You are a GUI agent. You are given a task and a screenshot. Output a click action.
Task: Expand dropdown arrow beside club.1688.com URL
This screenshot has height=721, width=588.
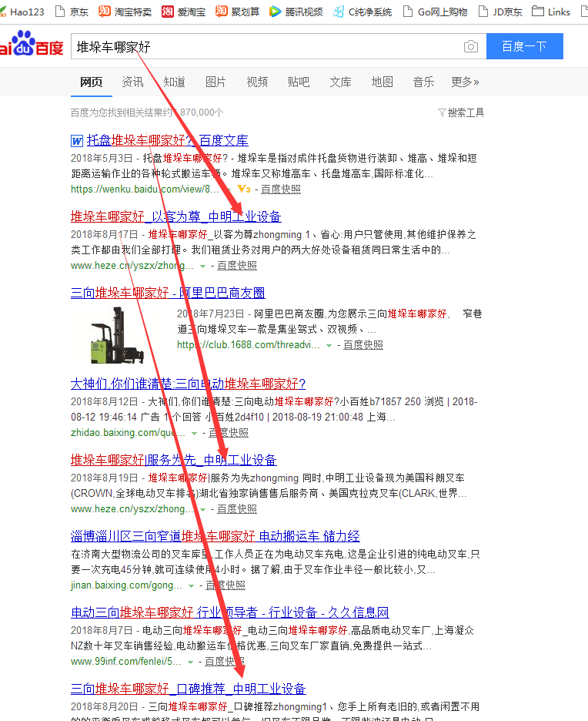(x=329, y=345)
